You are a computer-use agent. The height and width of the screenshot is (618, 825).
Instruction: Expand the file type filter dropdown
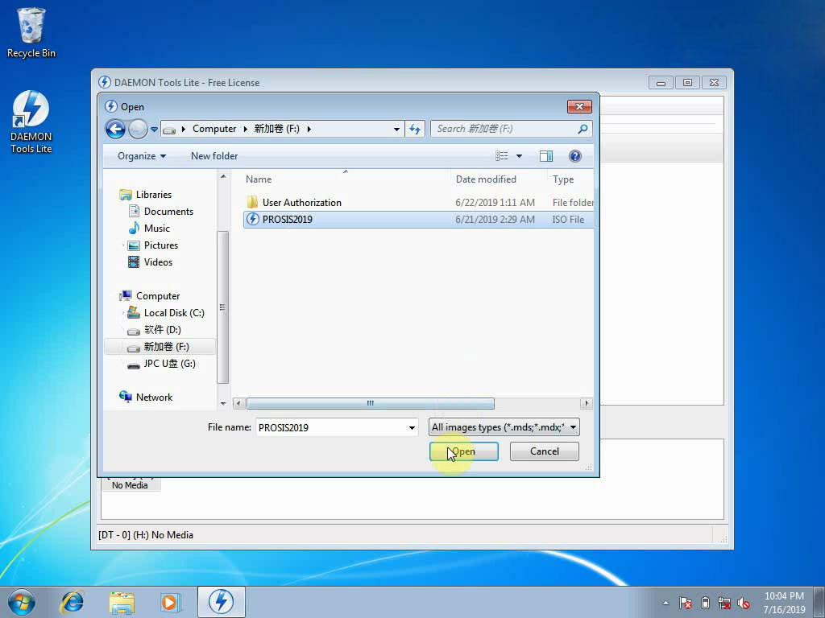click(573, 427)
